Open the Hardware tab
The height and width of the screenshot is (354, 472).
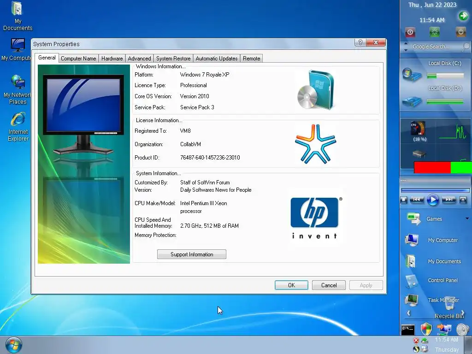tap(112, 59)
